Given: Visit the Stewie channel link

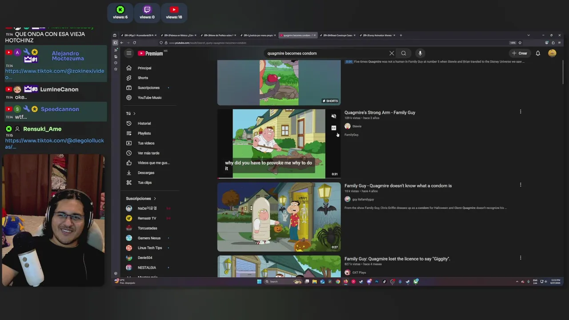Looking at the screenshot, I should (x=357, y=126).
